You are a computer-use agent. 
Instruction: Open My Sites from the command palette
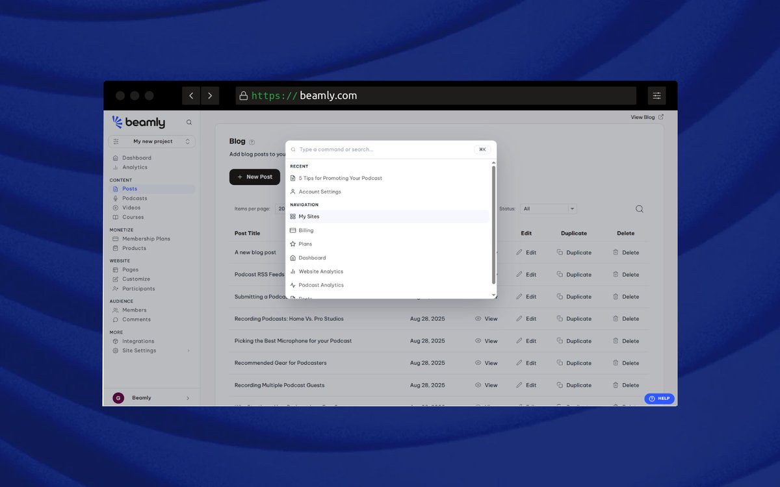(387, 217)
